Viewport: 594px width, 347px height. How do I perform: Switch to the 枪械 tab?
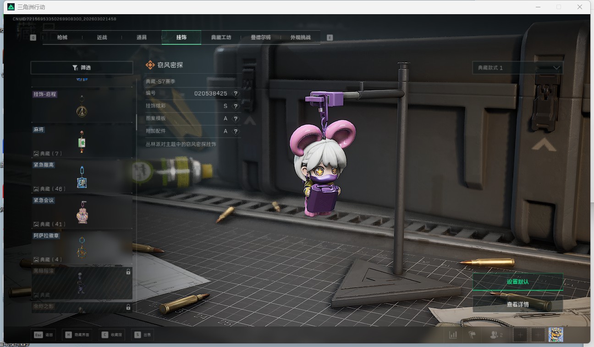62,37
